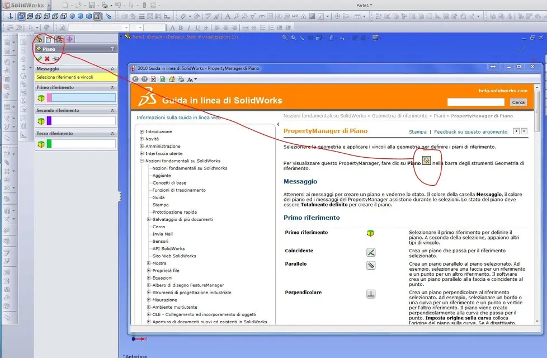Open the Invia Mail topic
The image size is (547, 358).
pyautogui.click(x=163, y=234)
